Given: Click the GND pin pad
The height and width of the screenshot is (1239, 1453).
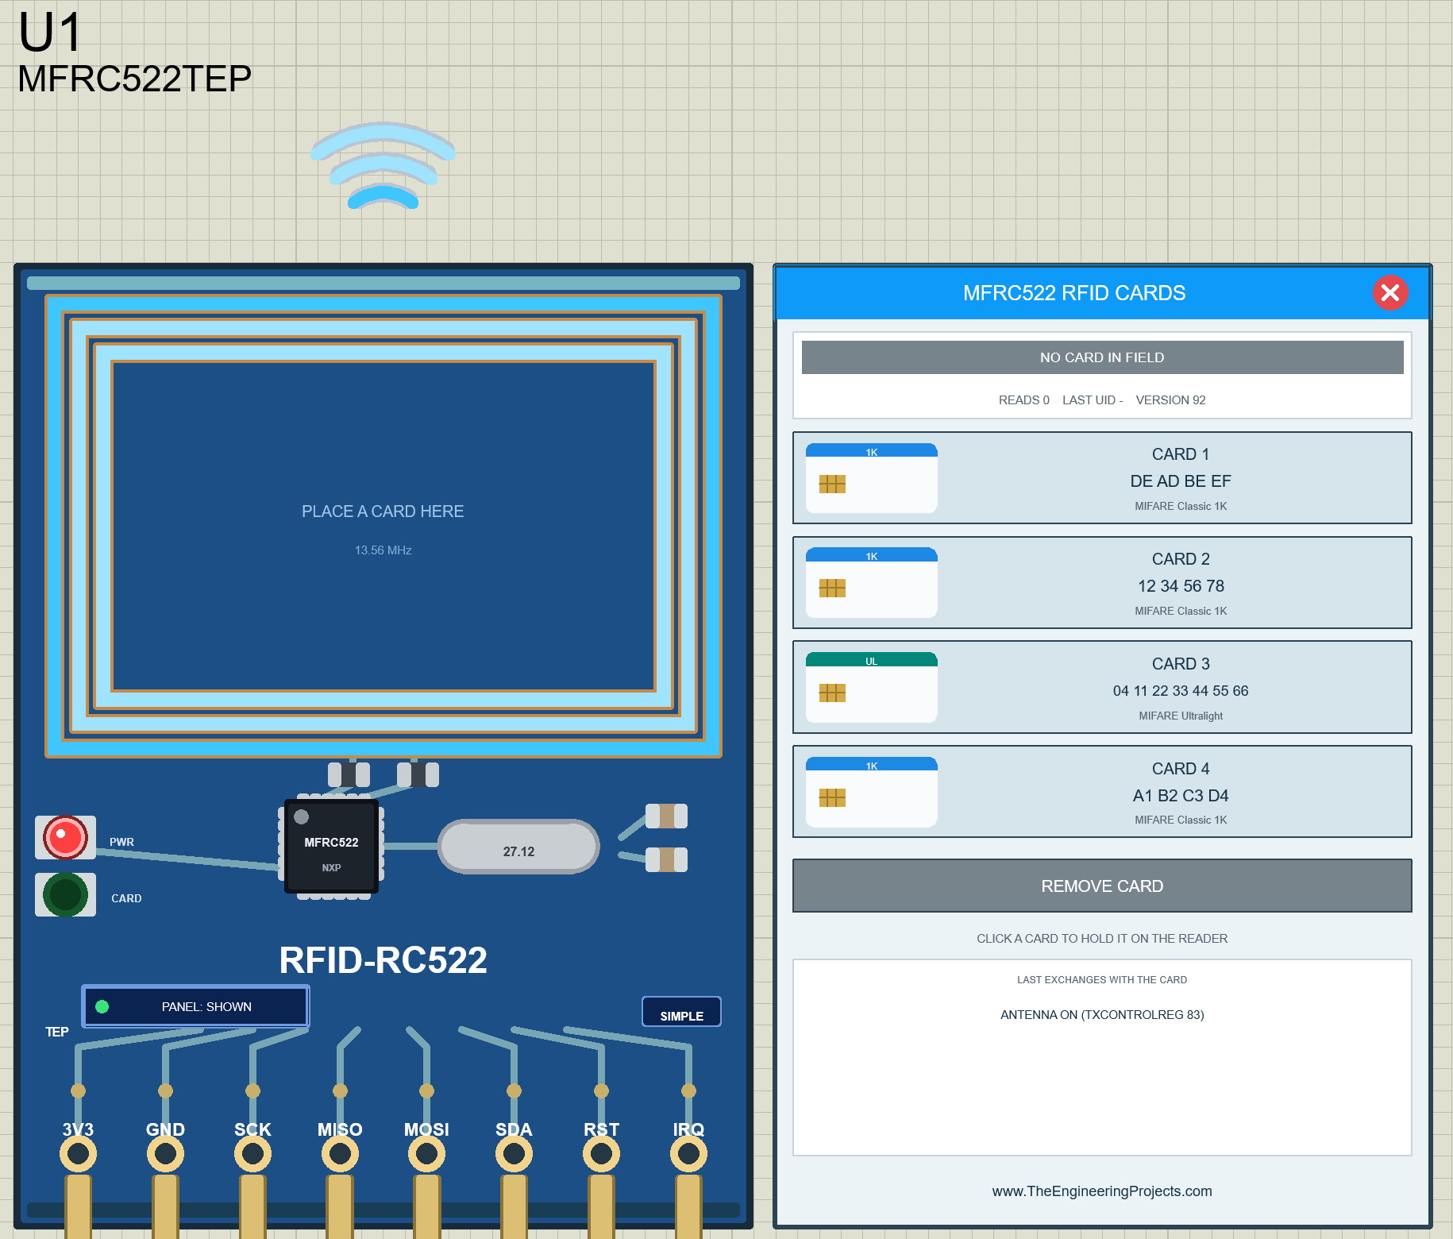Looking at the screenshot, I should coord(165,1153).
